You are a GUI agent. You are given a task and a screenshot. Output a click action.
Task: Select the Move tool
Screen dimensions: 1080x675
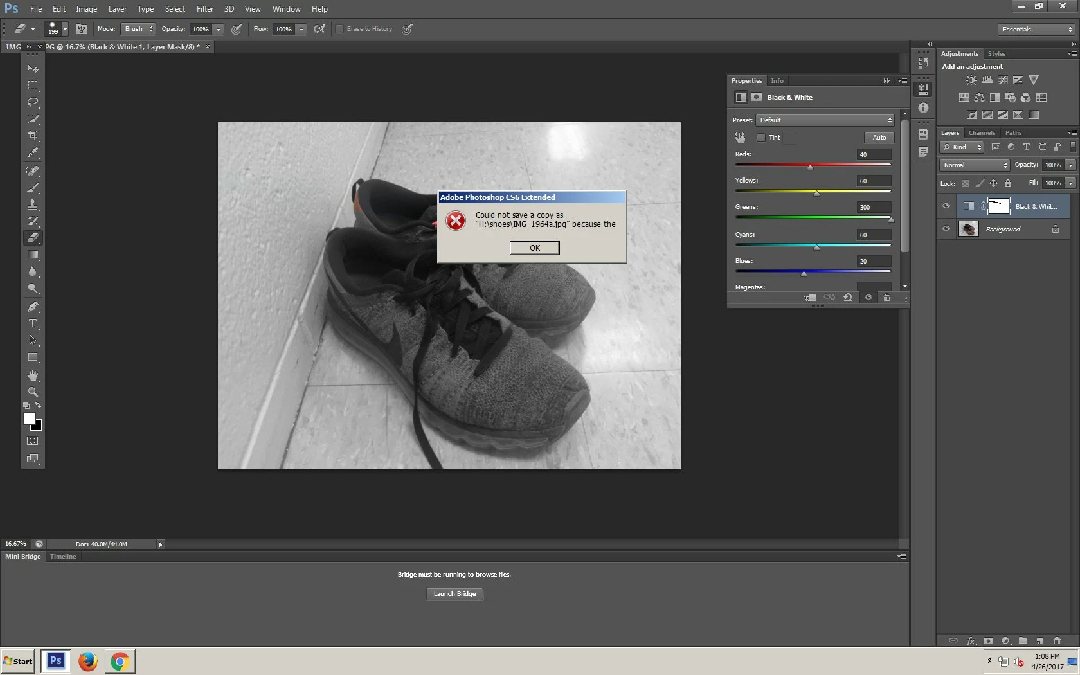(x=33, y=68)
